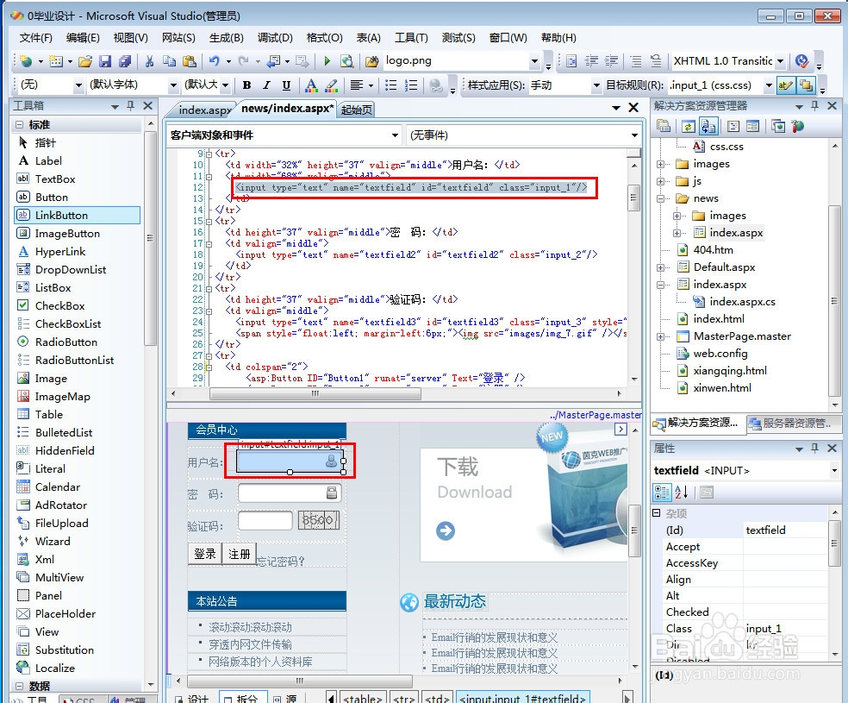Click the ASP.NET Configuration icon
This screenshot has height=703, width=848.
click(798, 127)
